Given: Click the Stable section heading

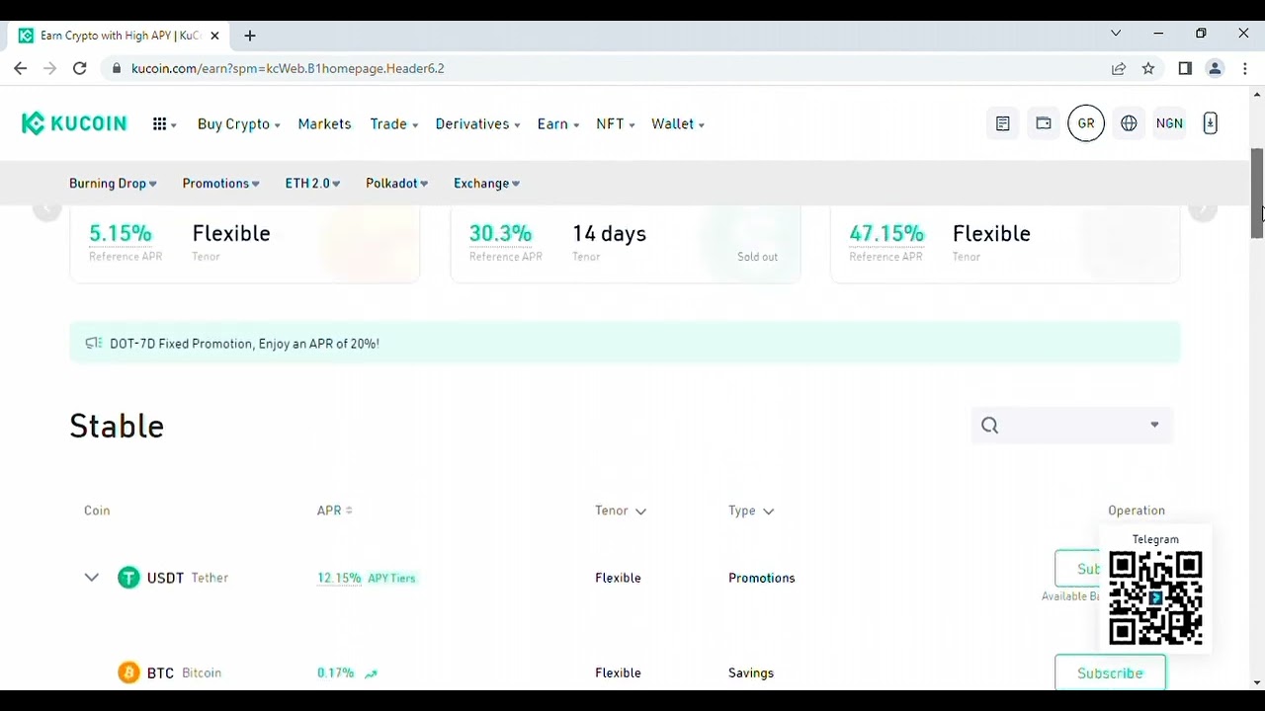Looking at the screenshot, I should (117, 426).
